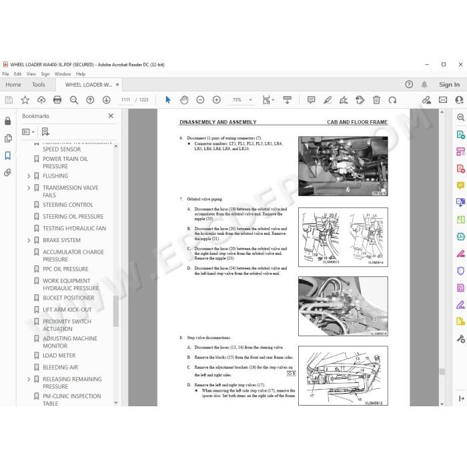Click the scrolling mode icon
This screenshot has width=467, height=467.
[x=287, y=100]
